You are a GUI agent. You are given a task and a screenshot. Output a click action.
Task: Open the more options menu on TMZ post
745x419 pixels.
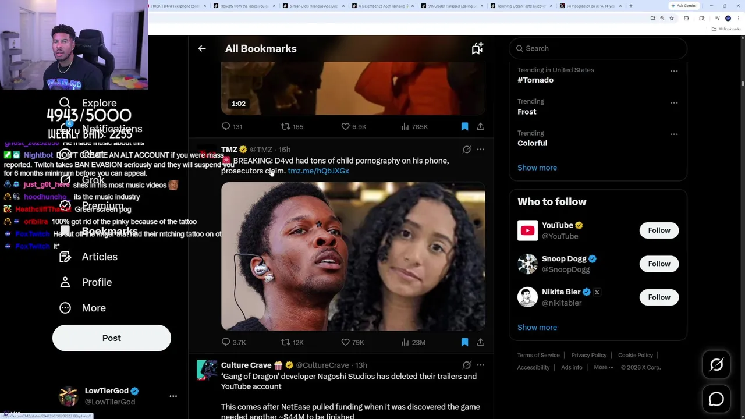click(480, 150)
